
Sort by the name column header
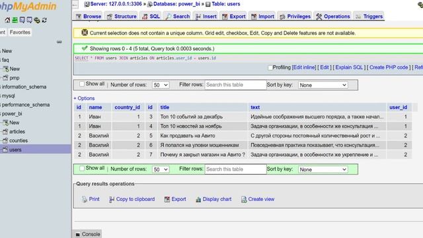tap(95, 107)
